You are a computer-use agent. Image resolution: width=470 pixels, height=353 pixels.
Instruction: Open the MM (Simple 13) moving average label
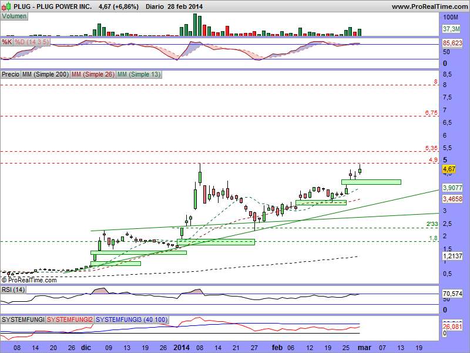tap(139, 74)
